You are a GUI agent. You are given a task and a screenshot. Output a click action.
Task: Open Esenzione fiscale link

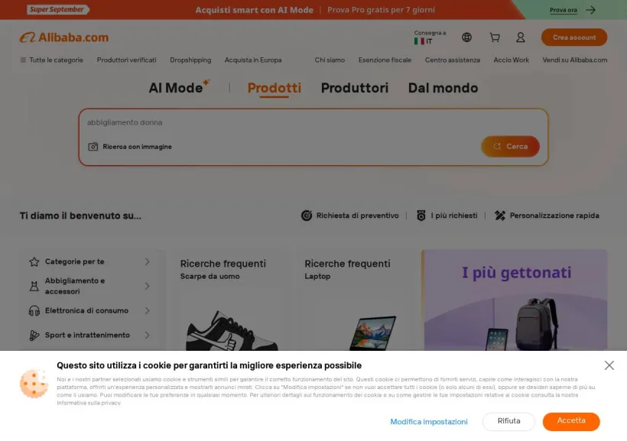click(x=385, y=60)
